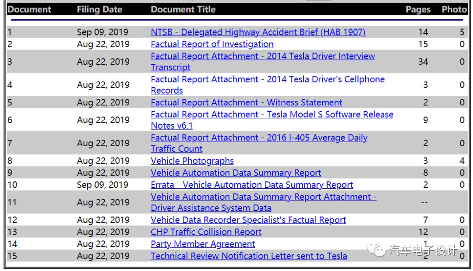Open Technical Review Notification Letter to Tesla
The height and width of the screenshot is (271, 473).
[x=249, y=256]
